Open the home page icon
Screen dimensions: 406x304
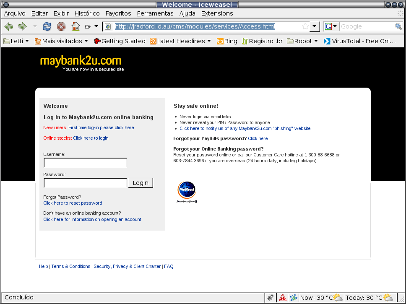coord(75,26)
